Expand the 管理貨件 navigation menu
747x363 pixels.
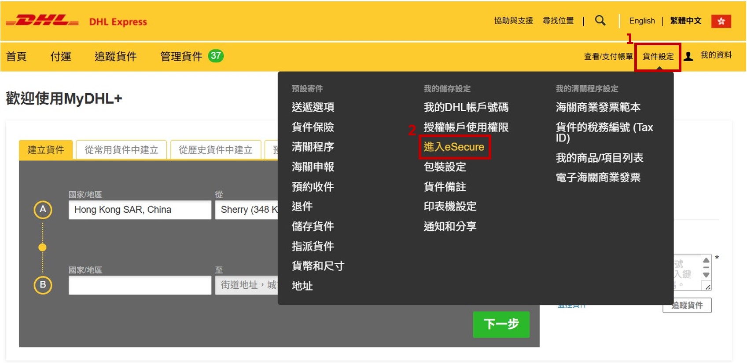(x=181, y=56)
